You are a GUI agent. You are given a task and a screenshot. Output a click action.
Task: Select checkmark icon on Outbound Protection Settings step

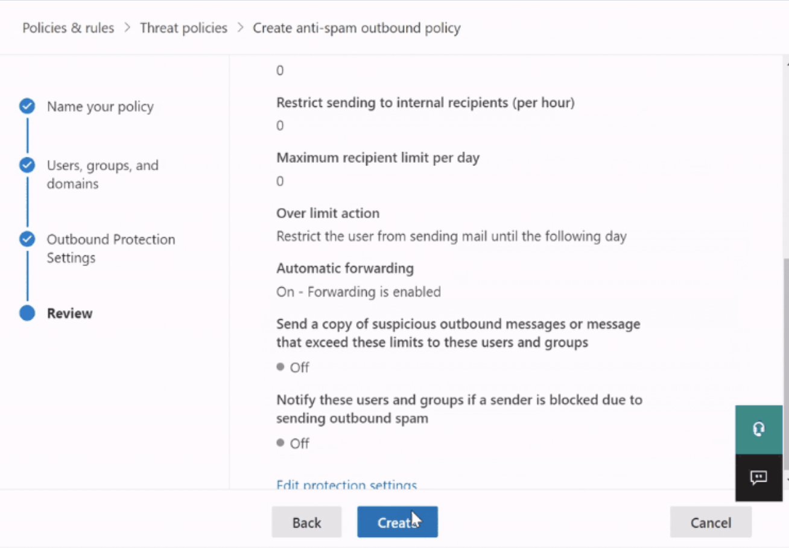tap(27, 238)
